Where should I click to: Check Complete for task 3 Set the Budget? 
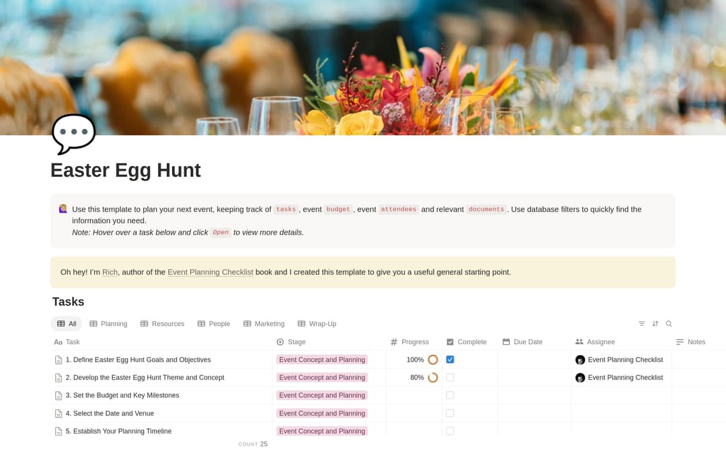coord(450,395)
